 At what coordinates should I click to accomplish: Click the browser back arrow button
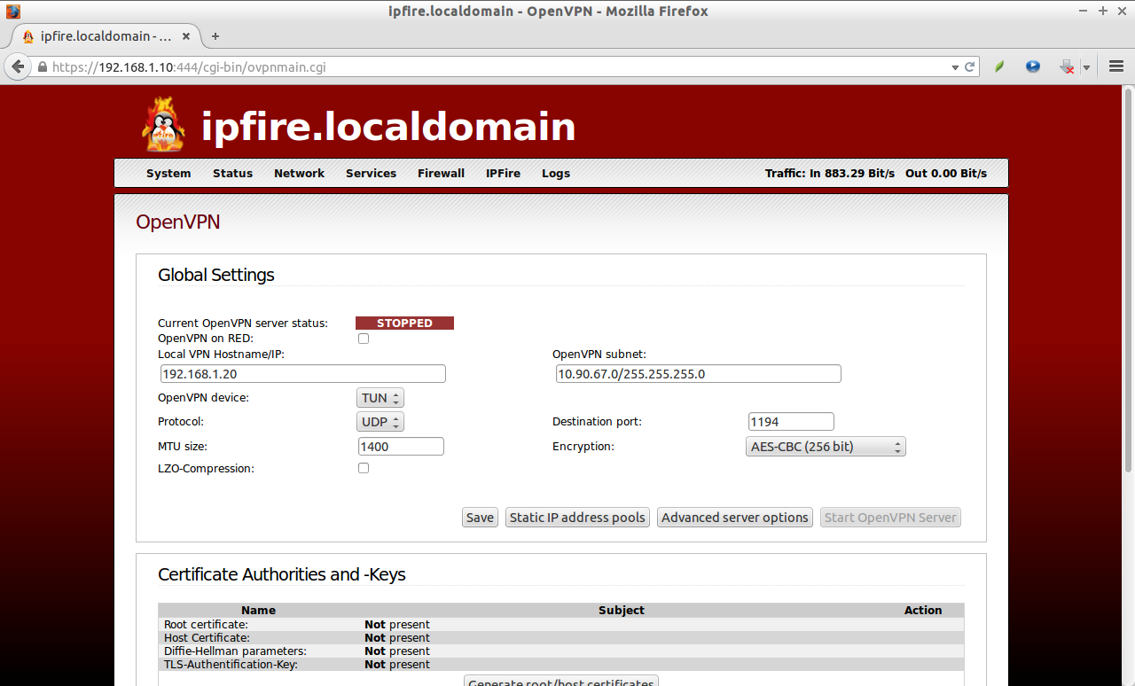click(x=17, y=66)
